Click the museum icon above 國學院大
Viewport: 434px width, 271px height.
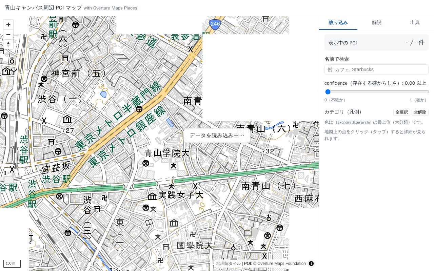pos(174,223)
